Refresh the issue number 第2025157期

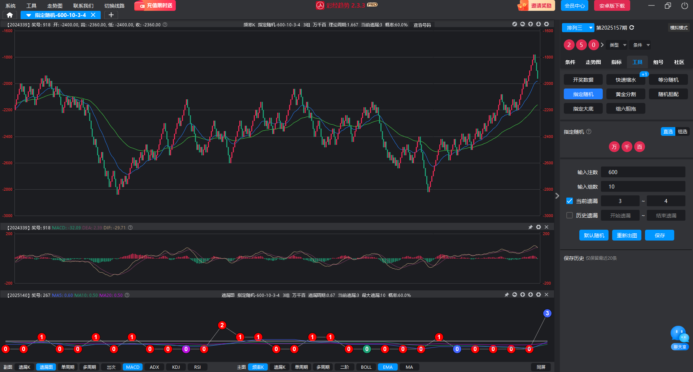click(x=632, y=27)
